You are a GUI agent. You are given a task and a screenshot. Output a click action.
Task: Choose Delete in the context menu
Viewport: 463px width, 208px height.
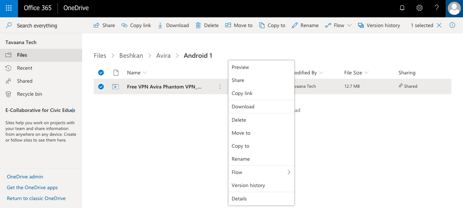pyautogui.click(x=261, y=120)
